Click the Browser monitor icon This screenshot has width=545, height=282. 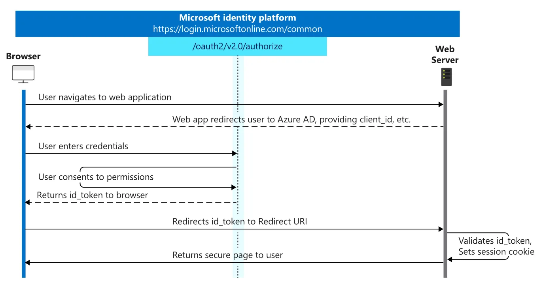pos(23,74)
